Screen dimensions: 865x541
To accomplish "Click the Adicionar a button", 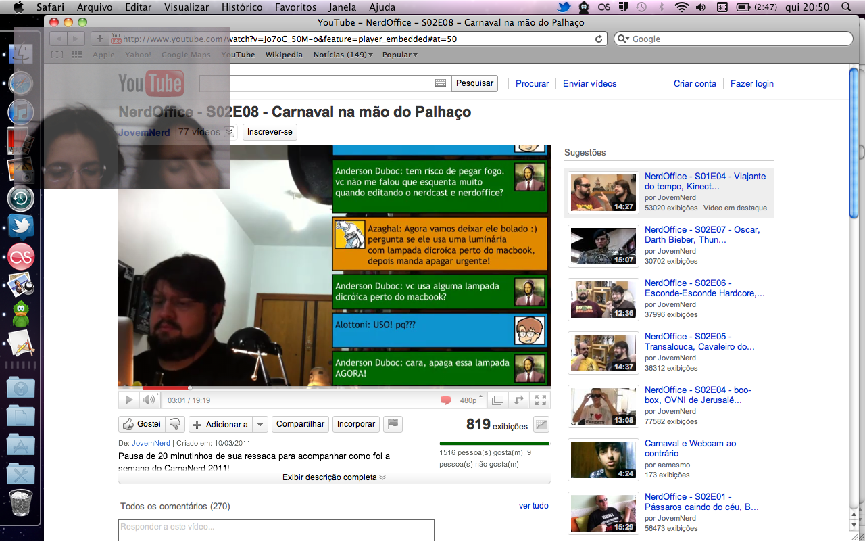I will pyautogui.click(x=220, y=424).
